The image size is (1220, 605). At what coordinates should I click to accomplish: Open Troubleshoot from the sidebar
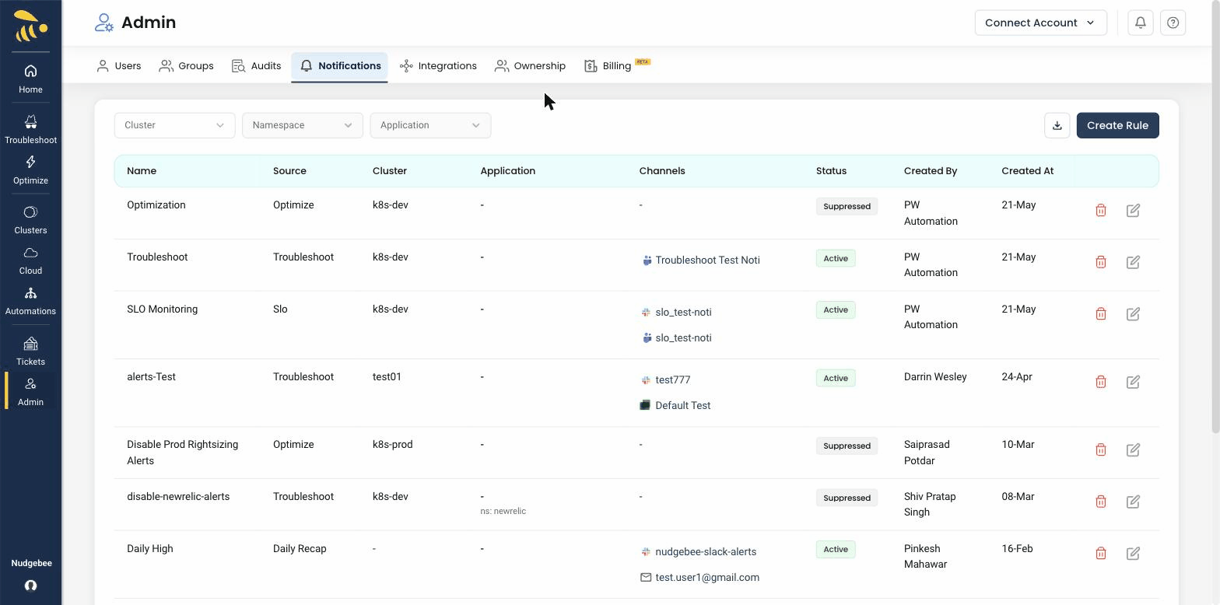point(30,129)
